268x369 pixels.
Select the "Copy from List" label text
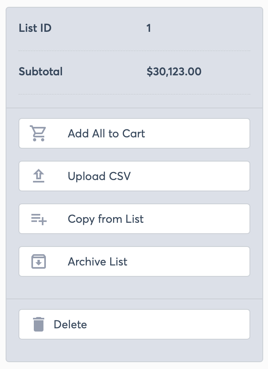click(x=105, y=219)
